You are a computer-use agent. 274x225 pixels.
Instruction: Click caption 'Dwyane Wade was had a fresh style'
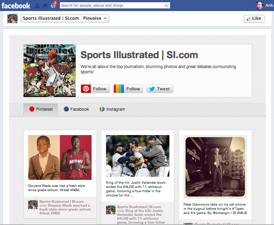(x=57, y=188)
